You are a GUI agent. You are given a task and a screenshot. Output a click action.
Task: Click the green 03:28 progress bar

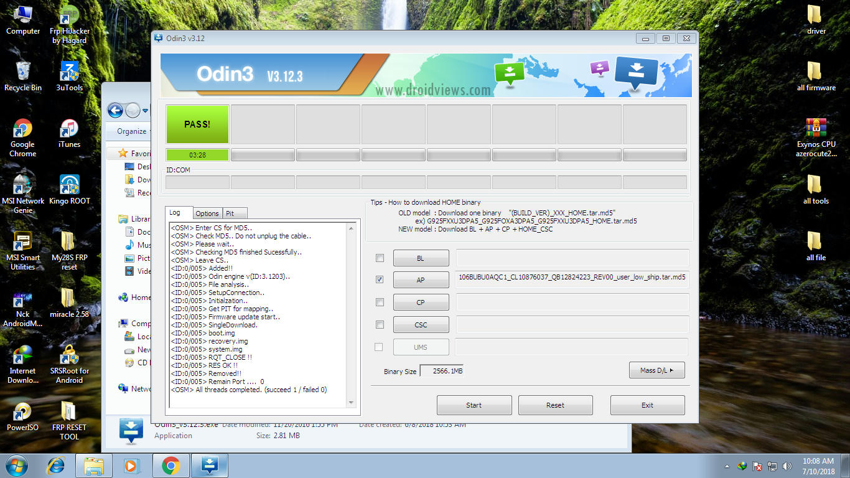(x=197, y=155)
